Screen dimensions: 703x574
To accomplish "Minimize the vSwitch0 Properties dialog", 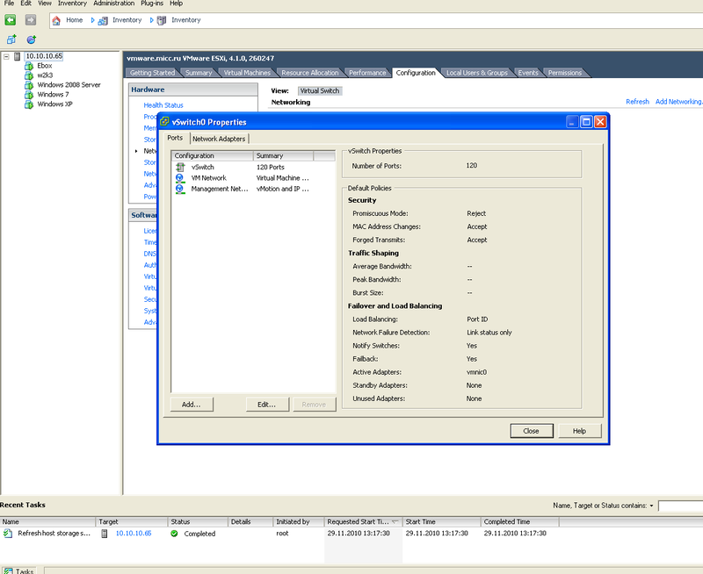I will coord(572,122).
